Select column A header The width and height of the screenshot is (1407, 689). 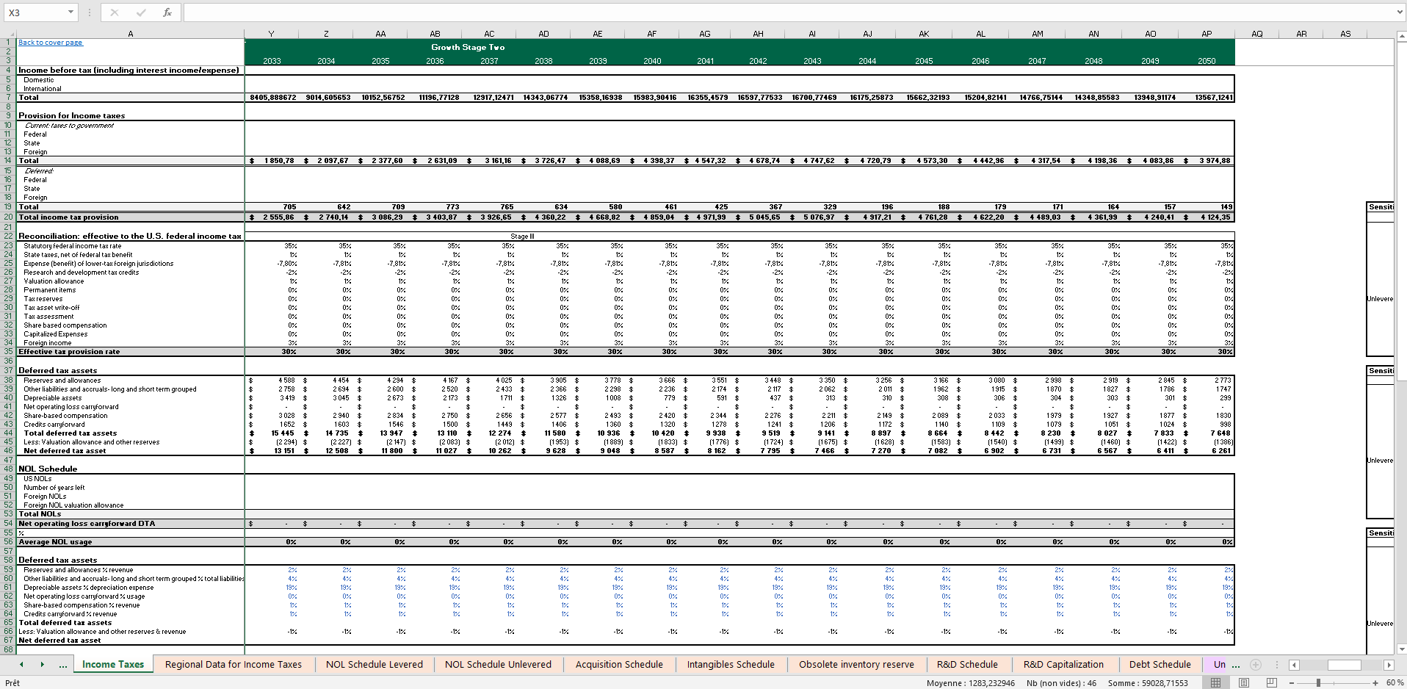tap(131, 34)
